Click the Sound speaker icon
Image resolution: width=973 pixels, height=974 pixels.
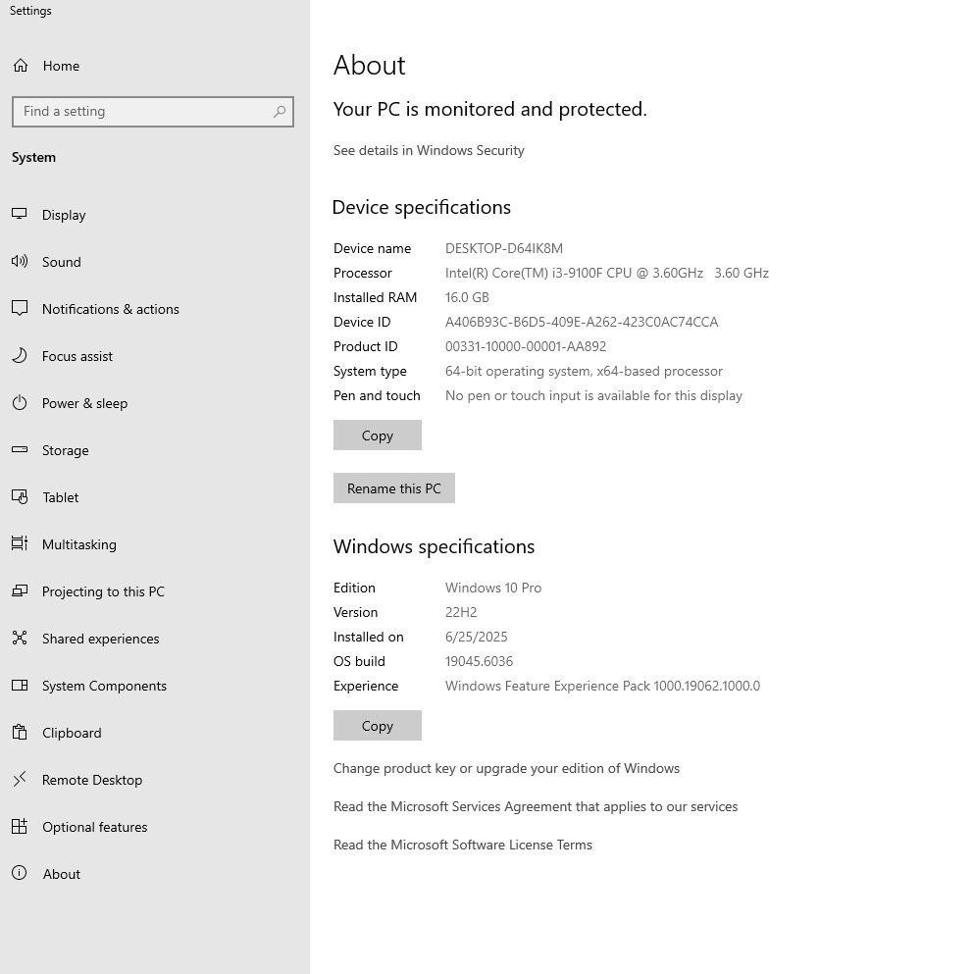pyautogui.click(x=20, y=262)
